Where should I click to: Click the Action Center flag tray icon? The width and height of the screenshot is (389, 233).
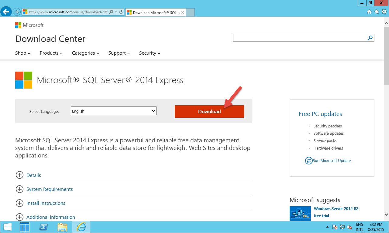(x=335, y=227)
